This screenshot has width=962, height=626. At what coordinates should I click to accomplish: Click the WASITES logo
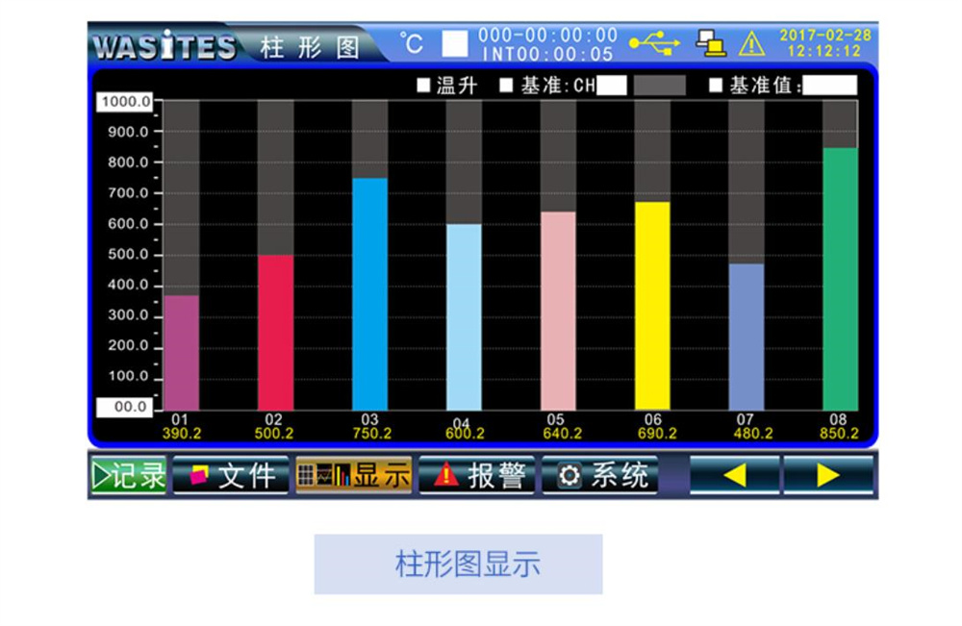[x=164, y=46]
